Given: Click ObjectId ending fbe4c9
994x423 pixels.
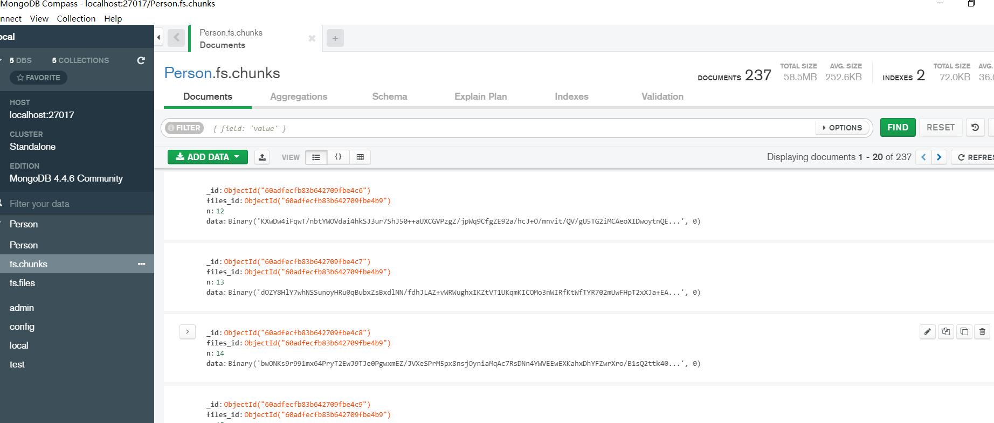Looking at the screenshot, I should pyautogui.click(x=297, y=404).
